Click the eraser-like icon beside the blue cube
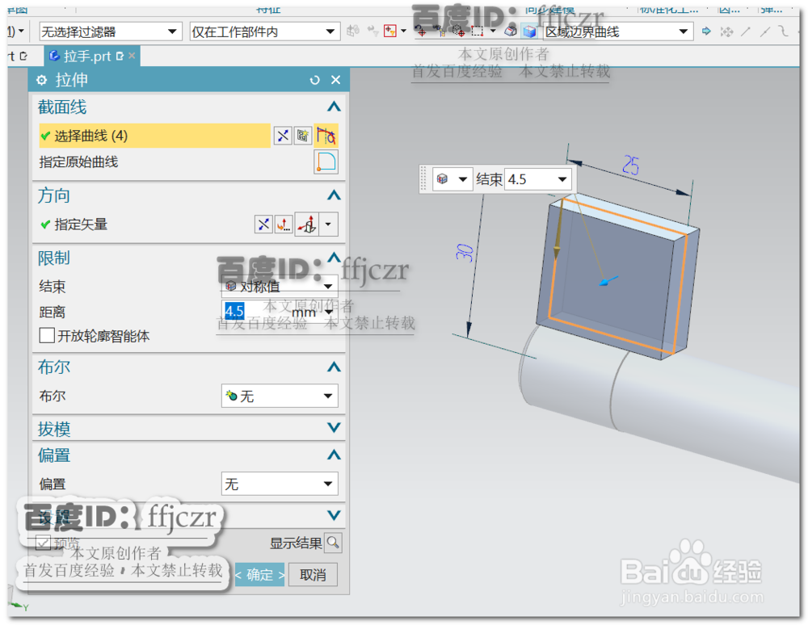 point(511,31)
